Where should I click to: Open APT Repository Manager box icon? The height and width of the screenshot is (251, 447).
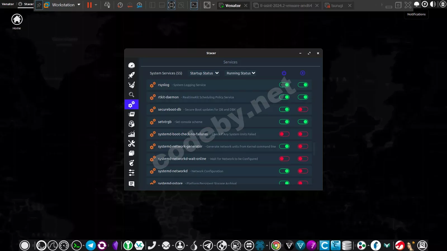(x=132, y=153)
